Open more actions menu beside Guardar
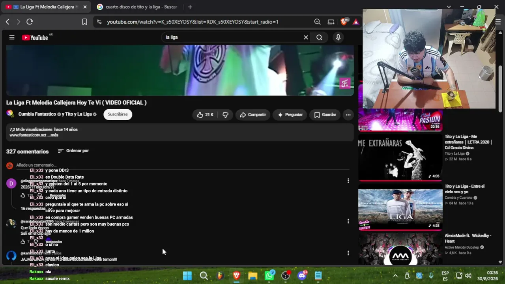The height and width of the screenshot is (284, 505). point(348,115)
